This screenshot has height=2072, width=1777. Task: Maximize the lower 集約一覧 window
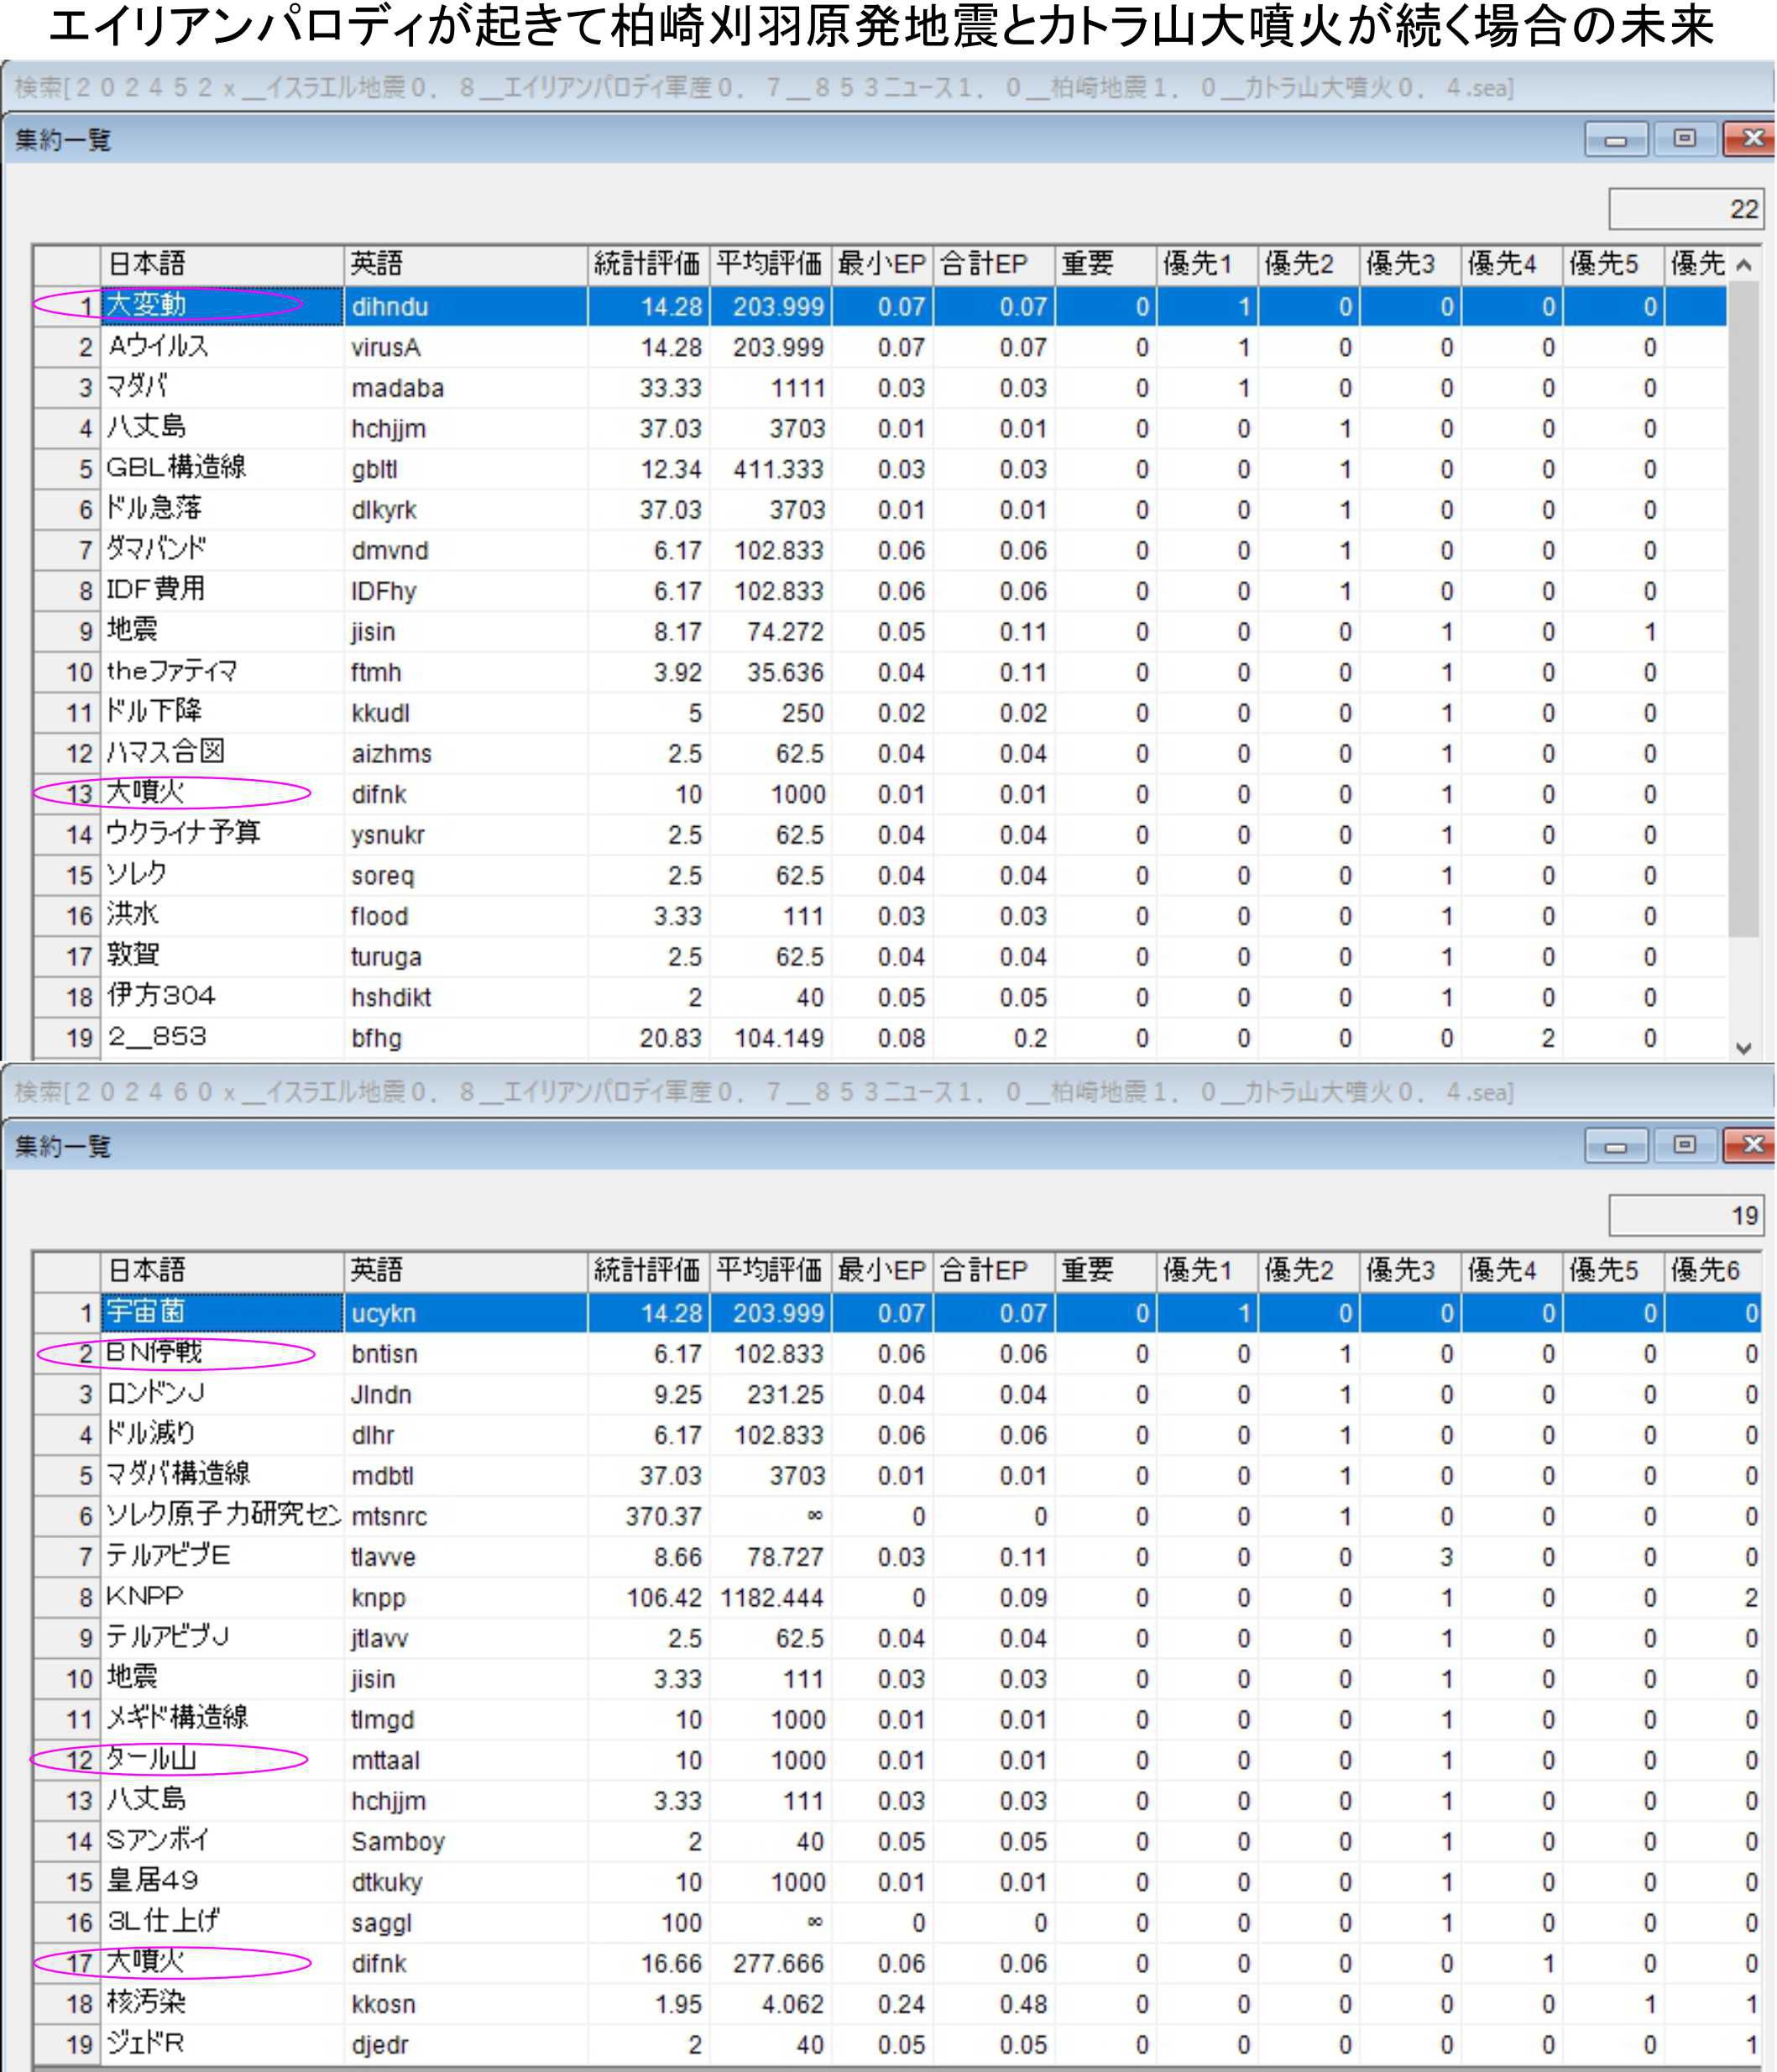click(1685, 1146)
